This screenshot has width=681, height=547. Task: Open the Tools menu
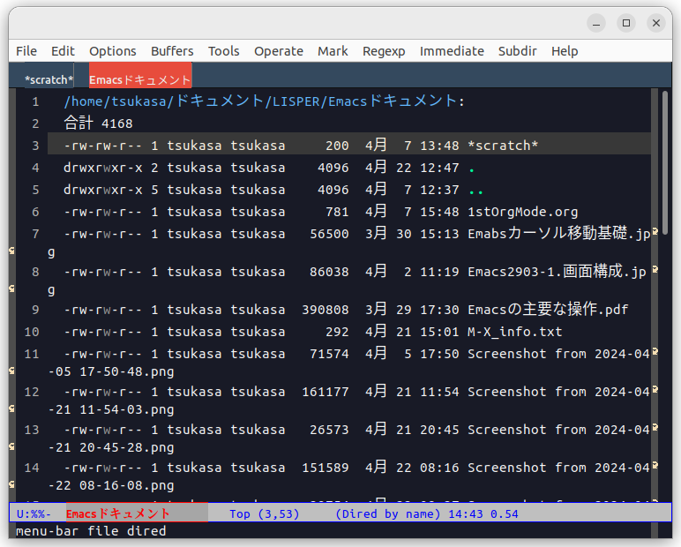point(224,51)
